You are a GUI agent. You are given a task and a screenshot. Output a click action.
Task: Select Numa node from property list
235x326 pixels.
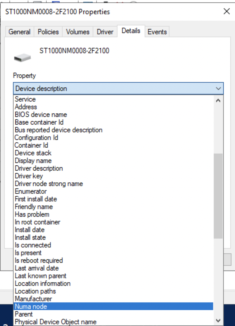coord(113,307)
